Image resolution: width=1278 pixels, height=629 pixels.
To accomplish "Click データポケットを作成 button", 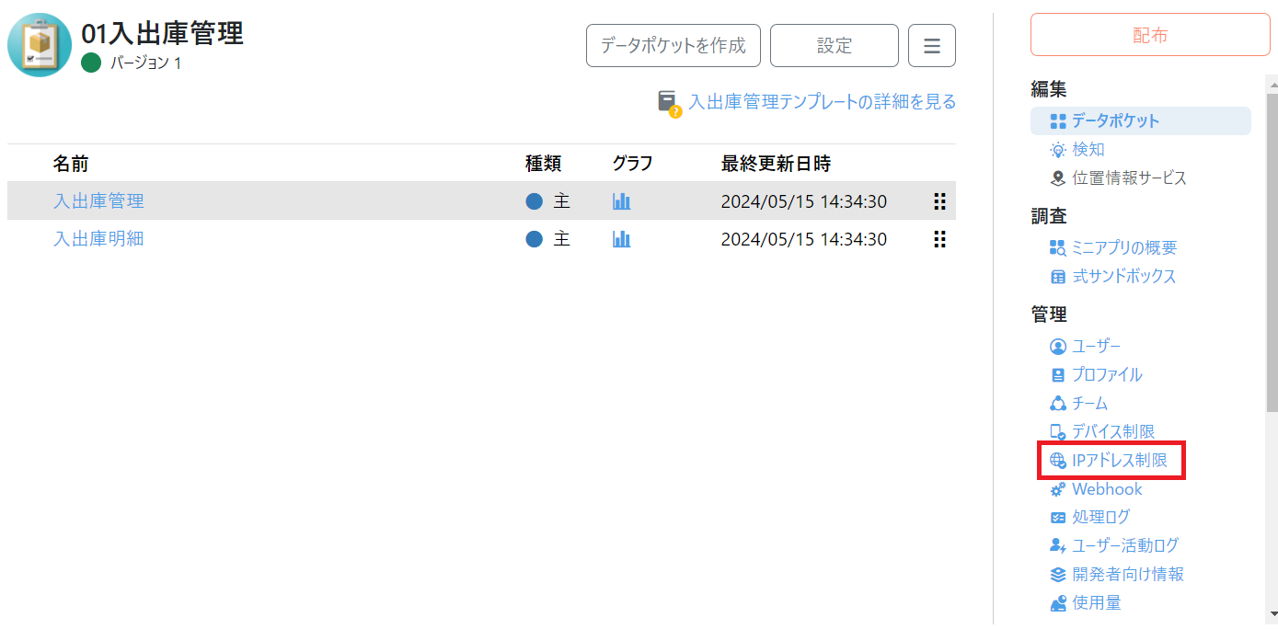I will (674, 46).
